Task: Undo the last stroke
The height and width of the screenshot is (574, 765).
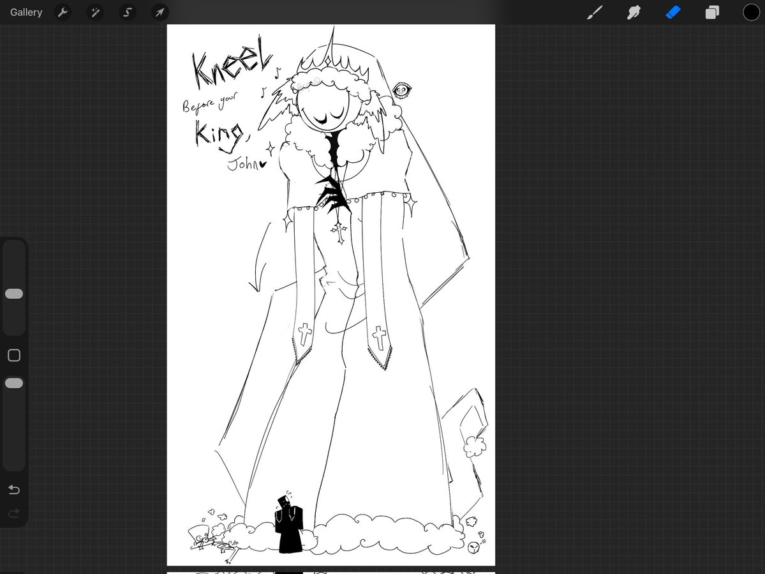Action: 13,490
